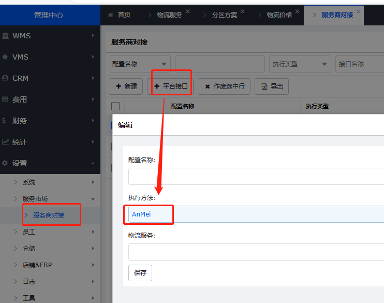384x303 pixels.
Task: Switch to the 分区方案 tab
Action: [x=224, y=15]
